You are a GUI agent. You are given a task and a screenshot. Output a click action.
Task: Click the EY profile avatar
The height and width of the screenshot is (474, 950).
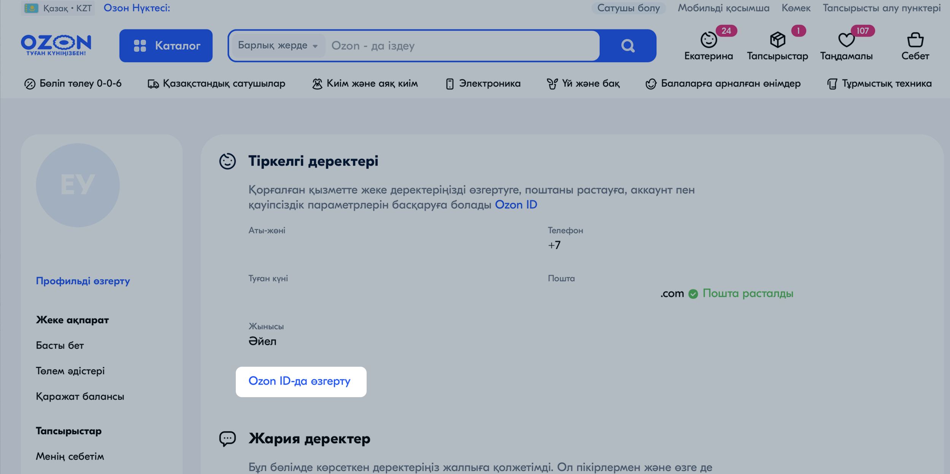(78, 185)
